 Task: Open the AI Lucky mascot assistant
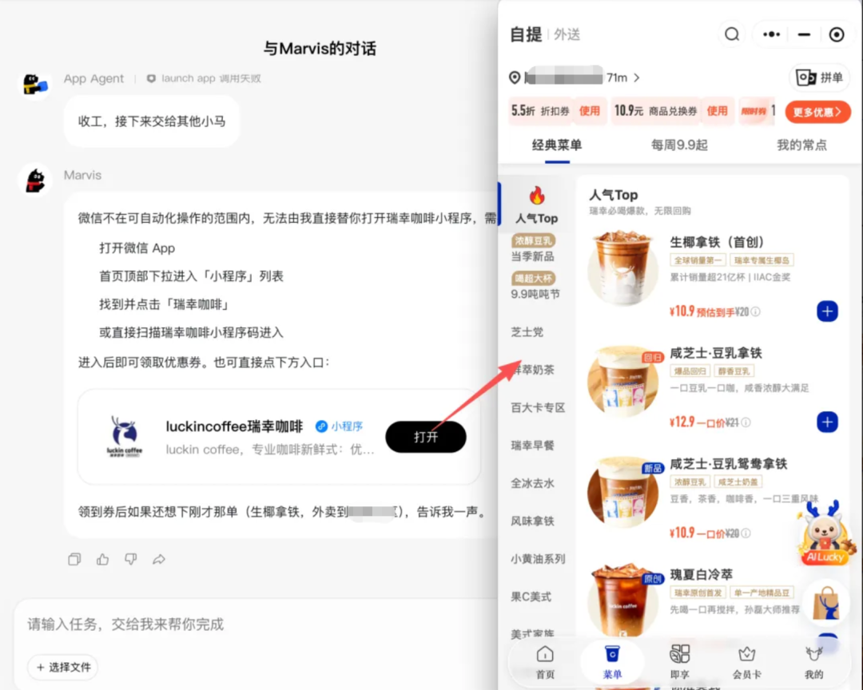pyautogui.click(x=825, y=533)
